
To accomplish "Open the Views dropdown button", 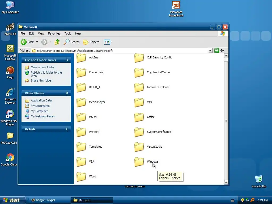I will [x=108, y=42].
